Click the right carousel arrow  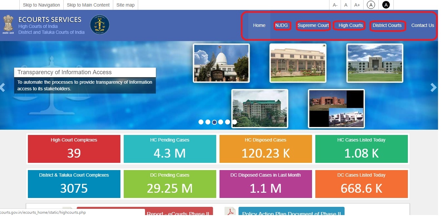pyautogui.click(x=434, y=87)
